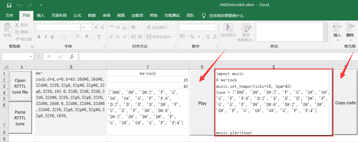Switch to the 公式 (Formulas) tab
The height and width of the screenshot is (142, 358).
click(77, 15)
